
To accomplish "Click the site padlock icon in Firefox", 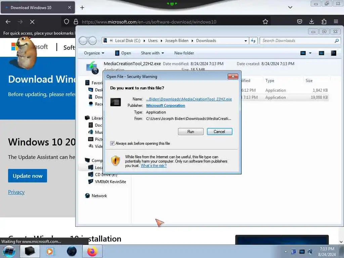I will pyautogui.click(x=76, y=21).
